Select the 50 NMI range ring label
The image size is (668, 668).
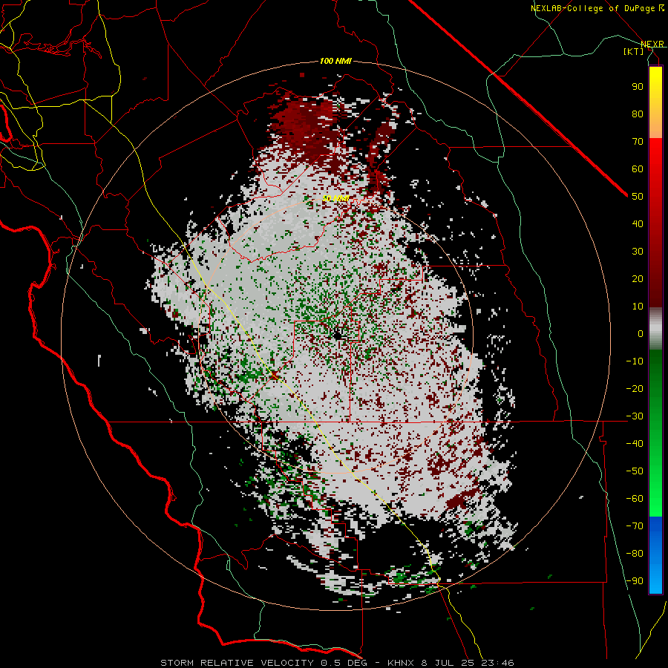(335, 198)
